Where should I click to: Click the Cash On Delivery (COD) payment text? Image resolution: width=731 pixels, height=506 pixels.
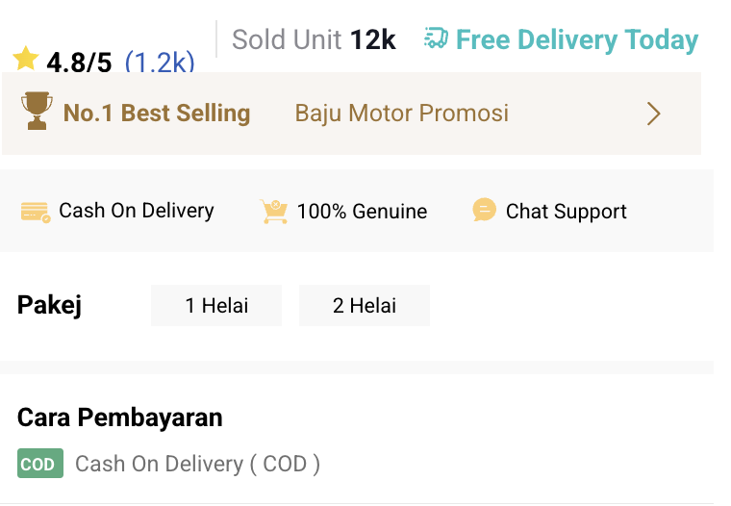point(197,464)
